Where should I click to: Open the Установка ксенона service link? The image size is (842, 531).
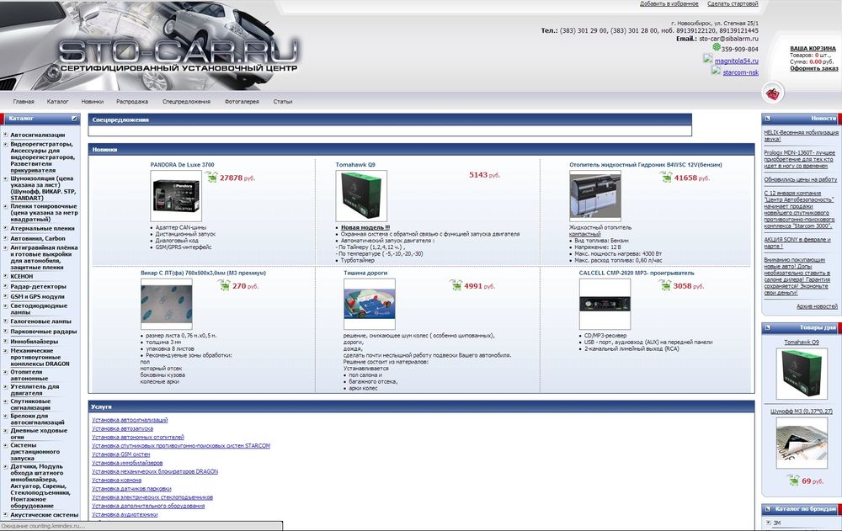[x=116, y=480]
